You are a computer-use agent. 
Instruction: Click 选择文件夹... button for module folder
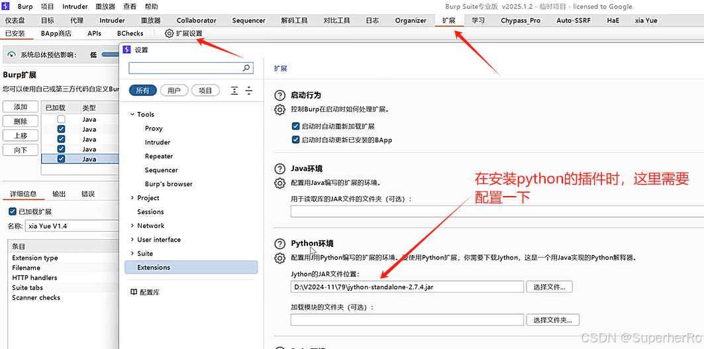tap(553, 320)
